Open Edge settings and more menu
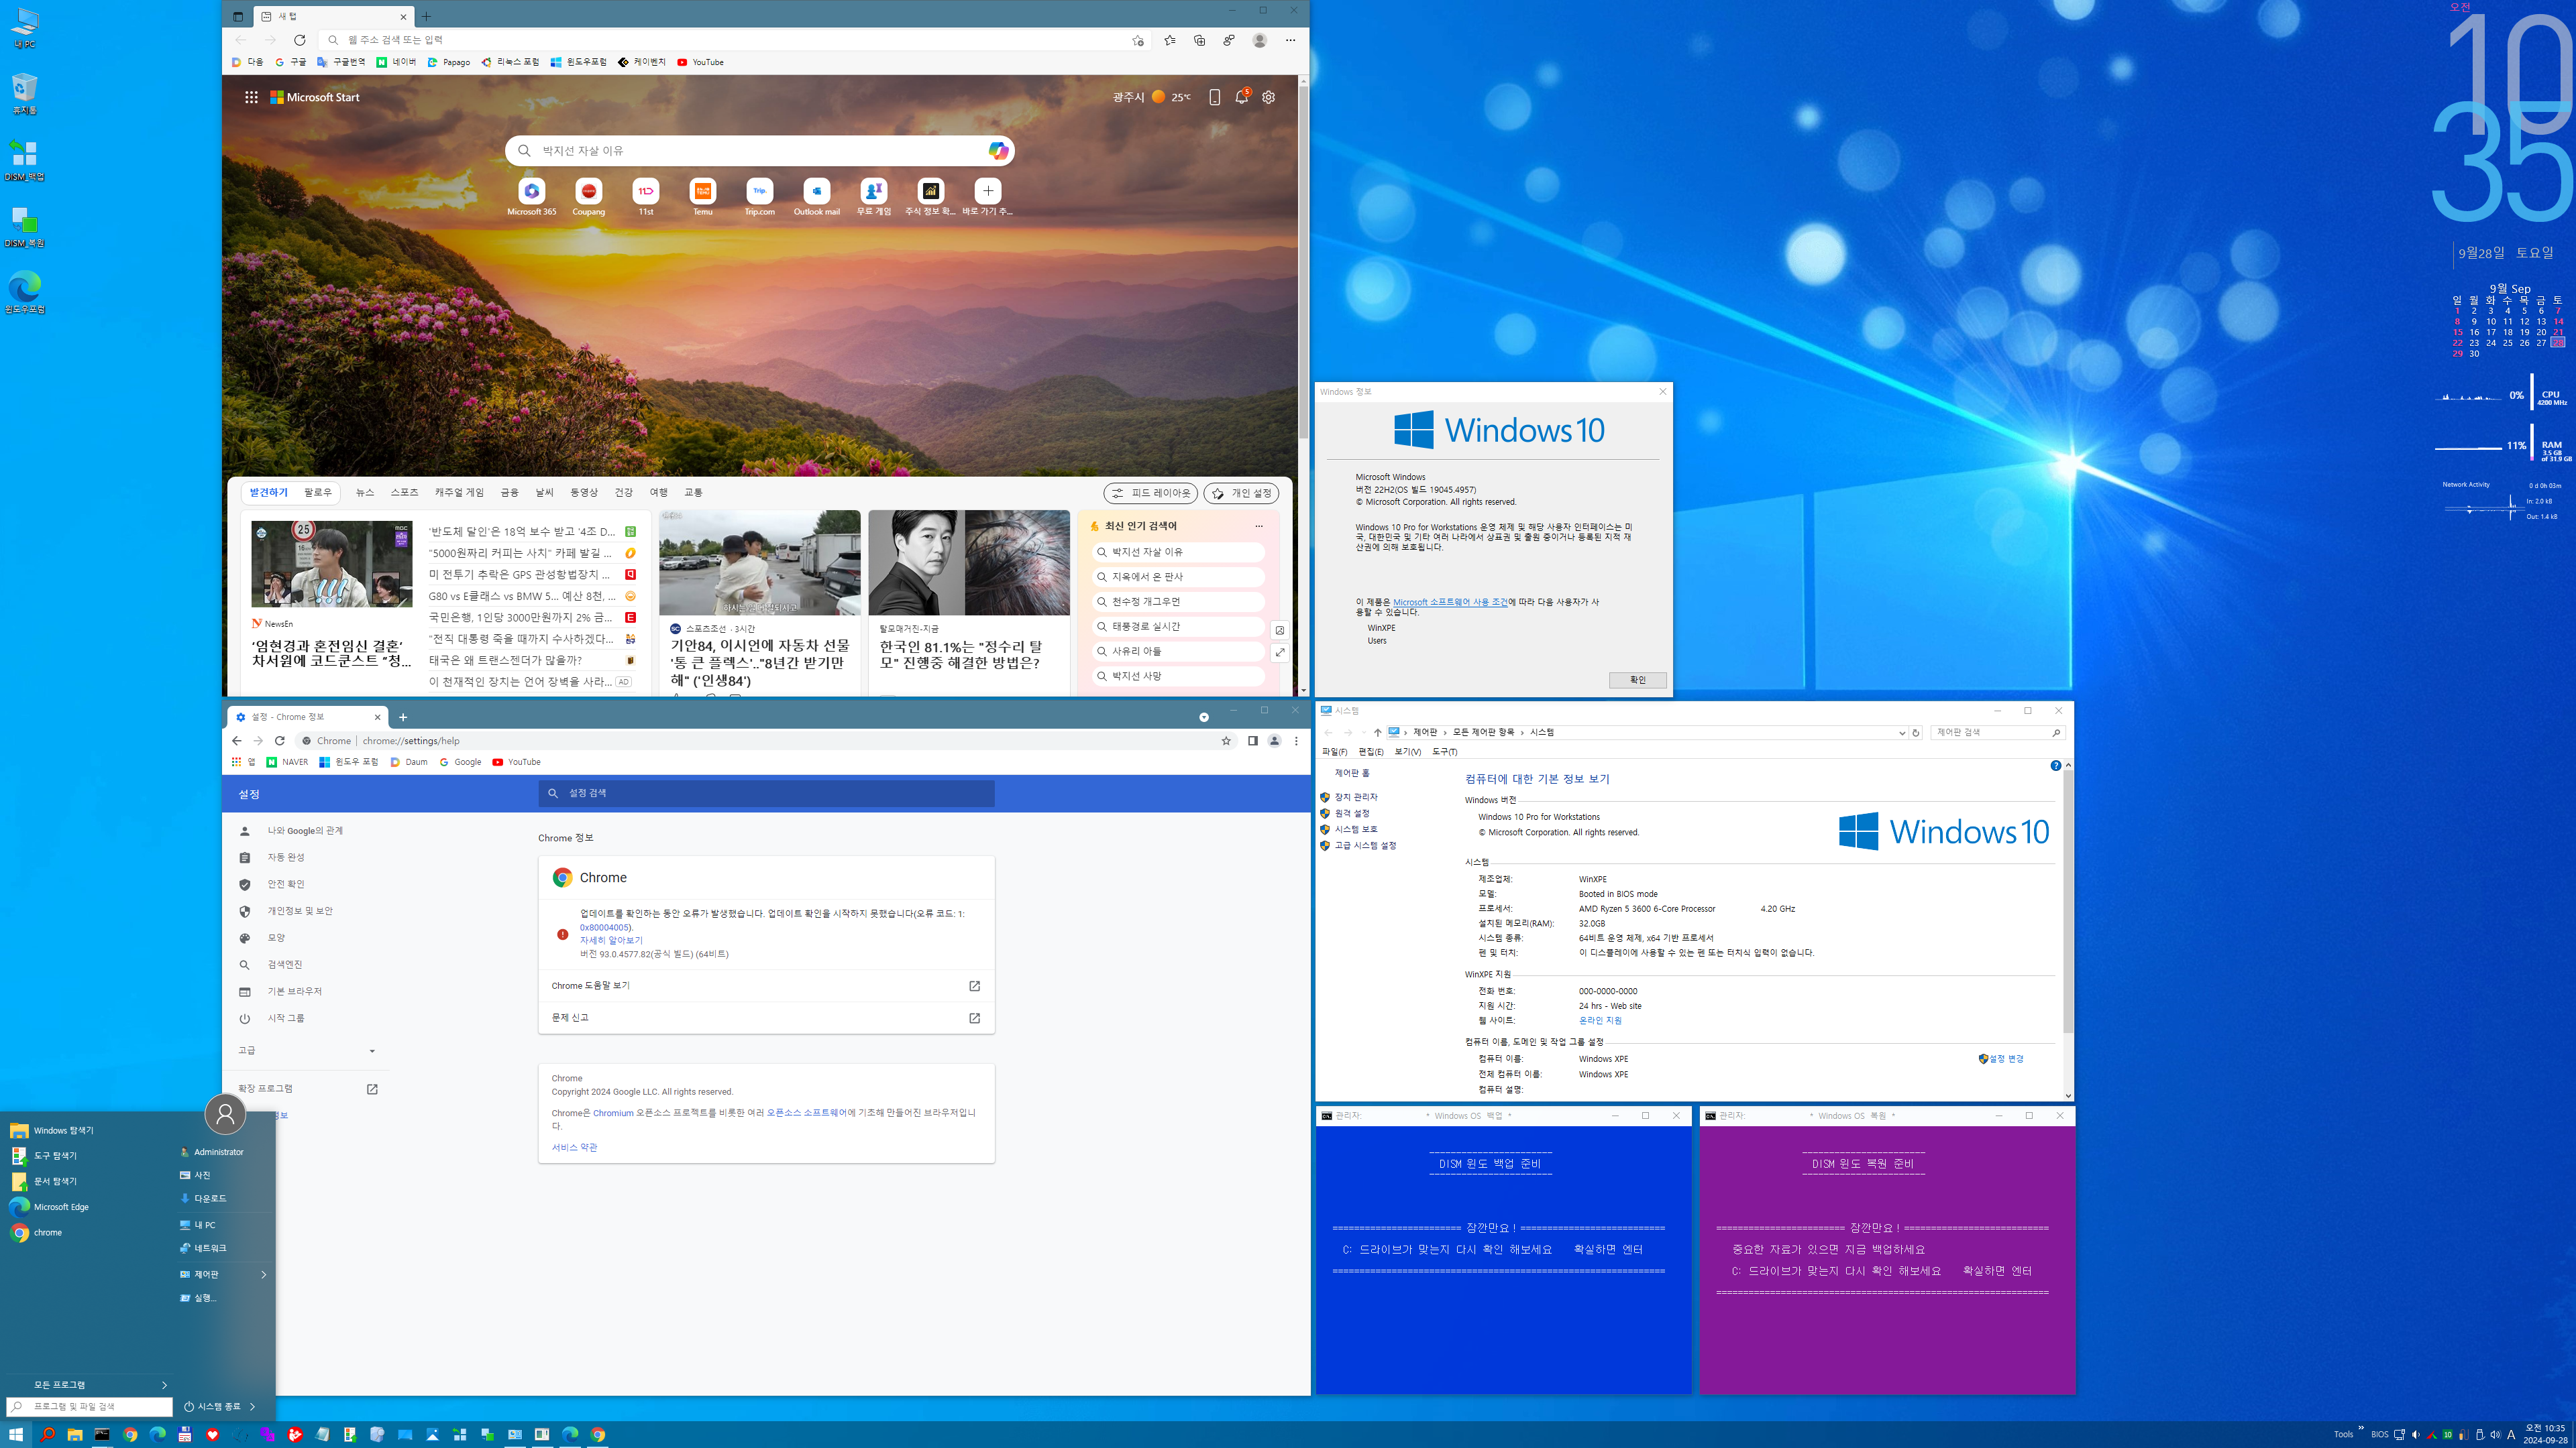Screen dimensions: 2576x1448 click(1290, 40)
